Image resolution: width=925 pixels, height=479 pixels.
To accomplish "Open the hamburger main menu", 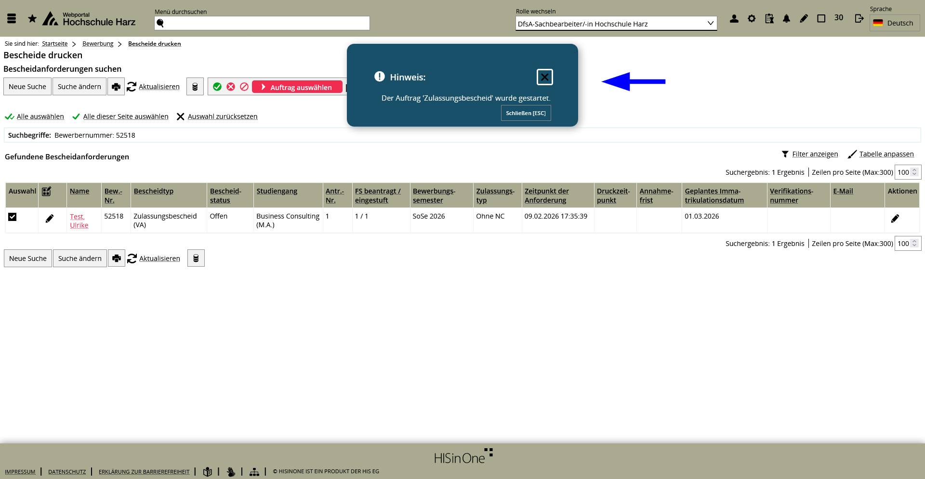I will (12, 19).
